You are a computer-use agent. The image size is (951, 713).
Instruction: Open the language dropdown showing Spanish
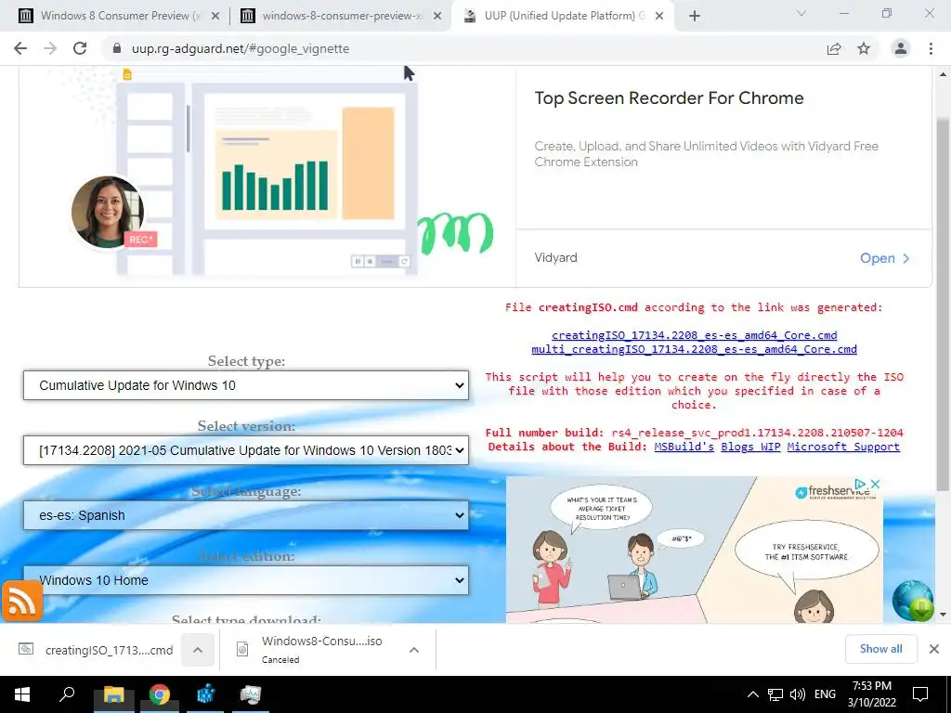point(245,515)
